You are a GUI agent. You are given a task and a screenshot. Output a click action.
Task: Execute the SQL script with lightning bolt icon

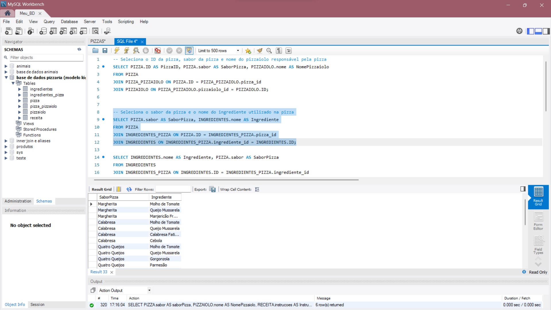tap(117, 51)
